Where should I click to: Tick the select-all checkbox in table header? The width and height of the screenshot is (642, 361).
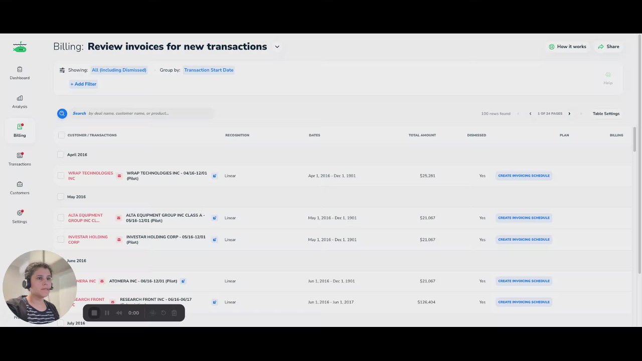[x=61, y=135]
